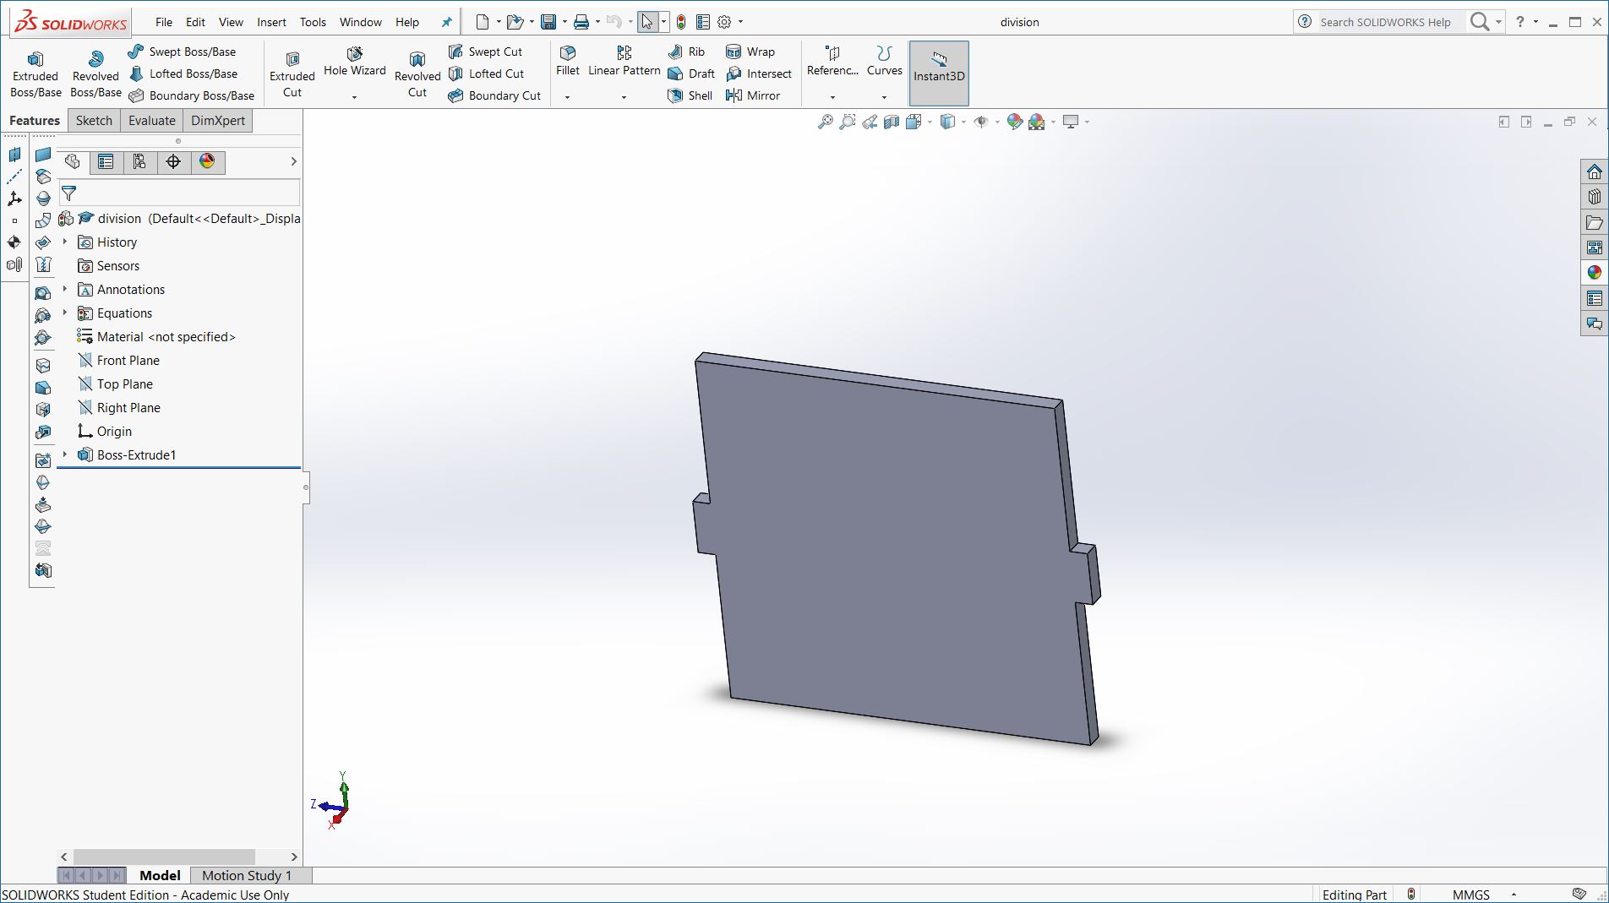The image size is (1609, 903).
Task: Click the Save toolbar icon
Action: (548, 22)
